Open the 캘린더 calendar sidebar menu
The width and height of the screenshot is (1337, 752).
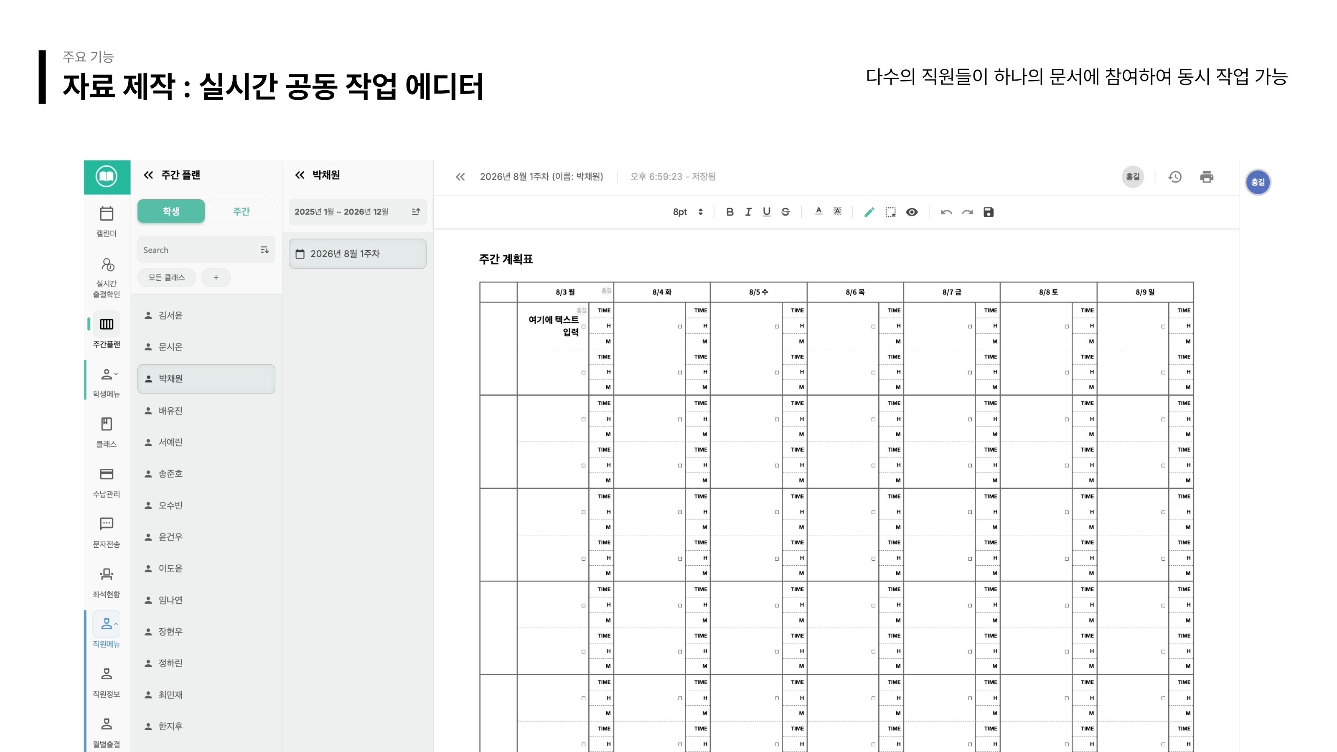coord(107,221)
